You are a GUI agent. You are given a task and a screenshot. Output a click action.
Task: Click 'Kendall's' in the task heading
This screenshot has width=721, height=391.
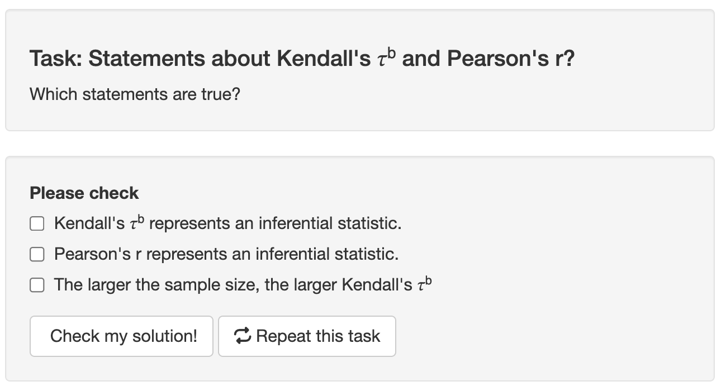[x=323, y=58]
